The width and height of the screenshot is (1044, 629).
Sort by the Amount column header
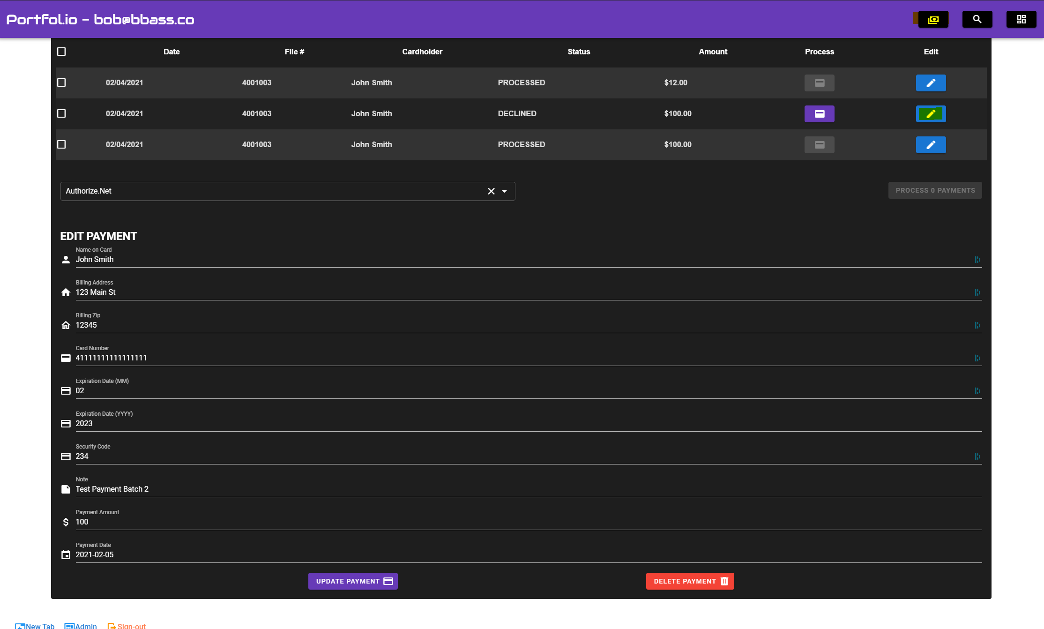coord(713,52)
